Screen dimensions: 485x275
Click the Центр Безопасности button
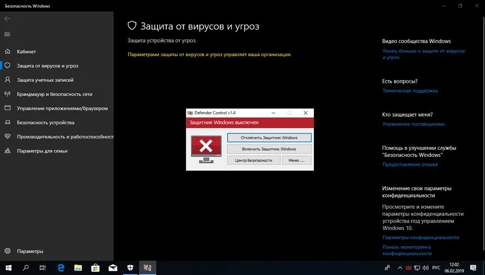(x=253, y=160)
